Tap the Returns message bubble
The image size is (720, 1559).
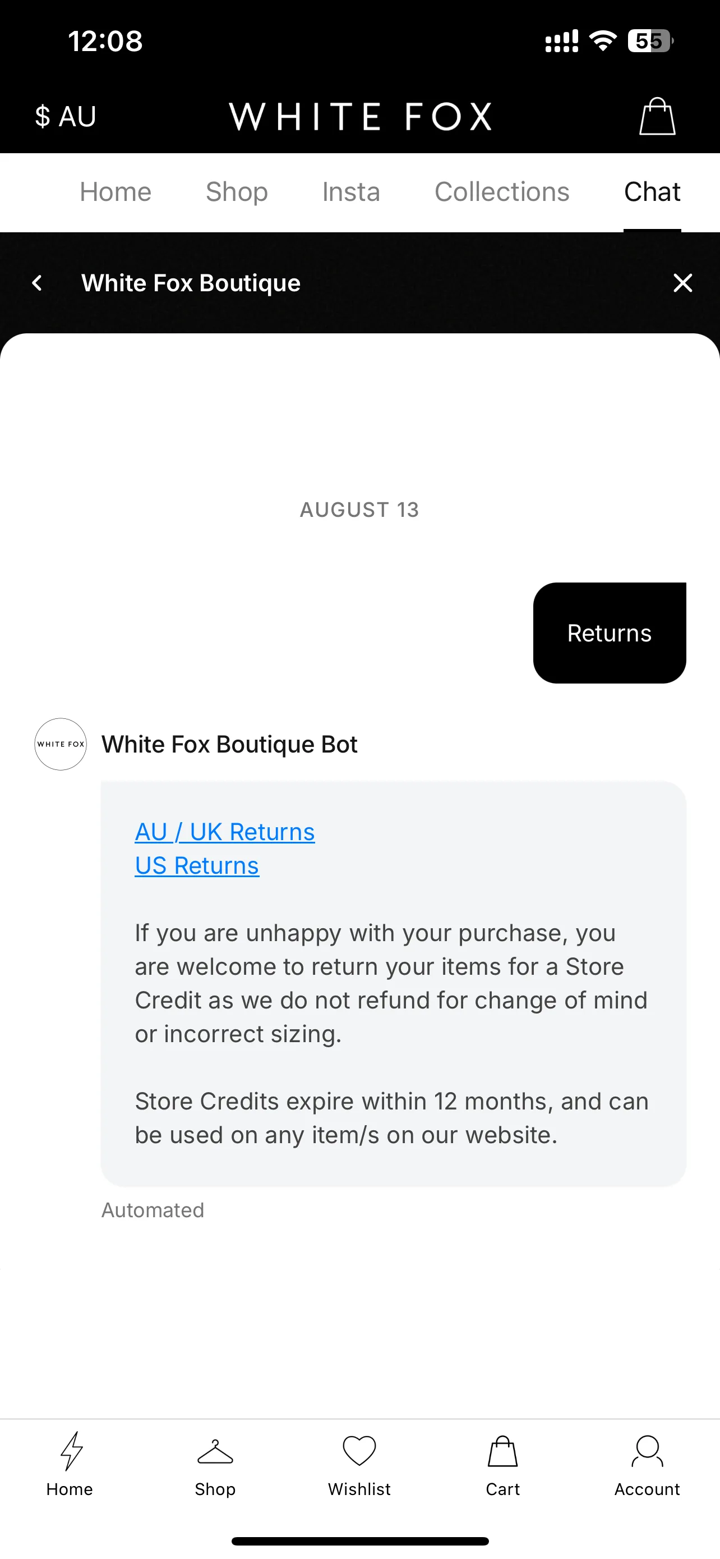point(610,633)
